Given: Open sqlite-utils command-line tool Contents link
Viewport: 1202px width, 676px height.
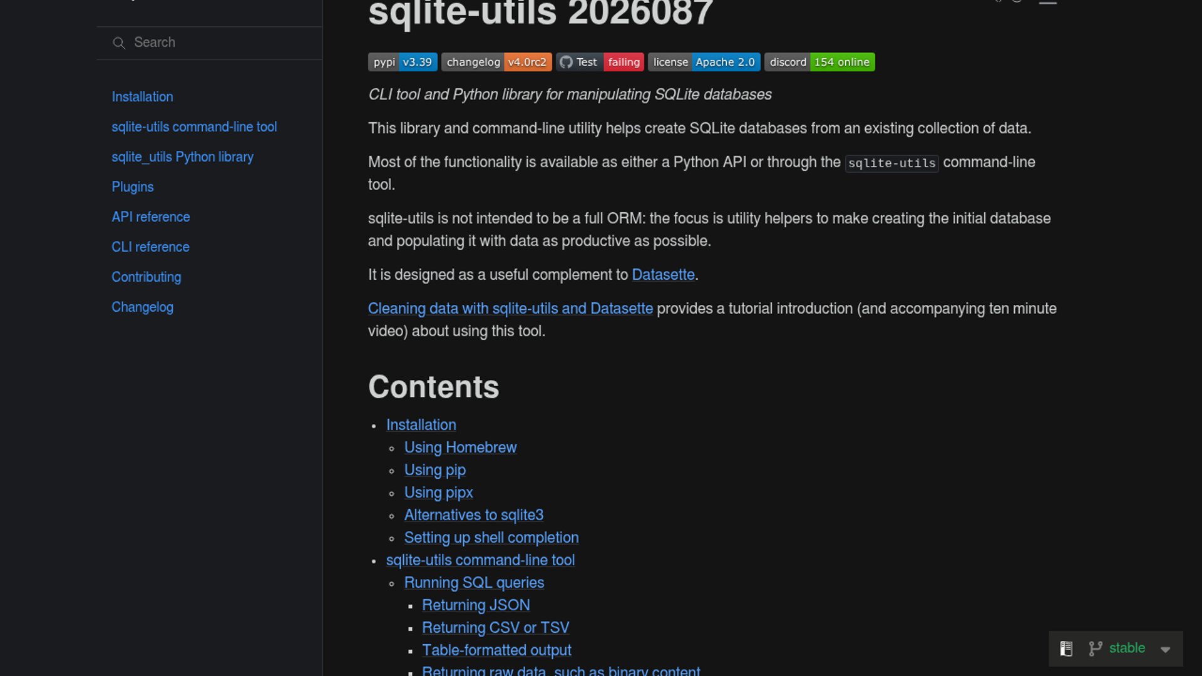Looking at the screenshot, I should click(480, 560).
